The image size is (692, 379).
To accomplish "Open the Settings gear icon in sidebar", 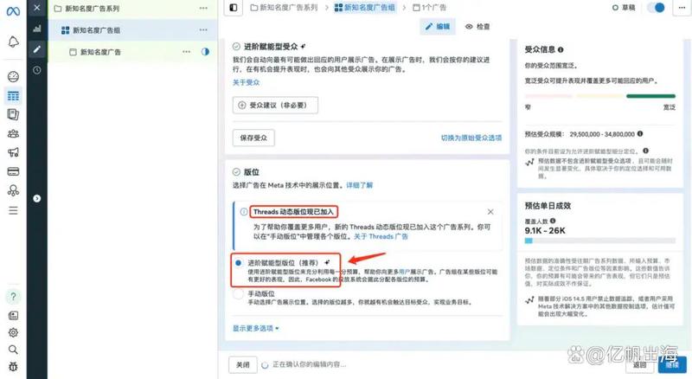I will tap(13, 331).
